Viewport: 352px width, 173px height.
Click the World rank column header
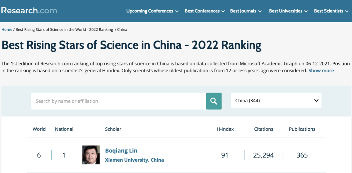click(39, 129)
